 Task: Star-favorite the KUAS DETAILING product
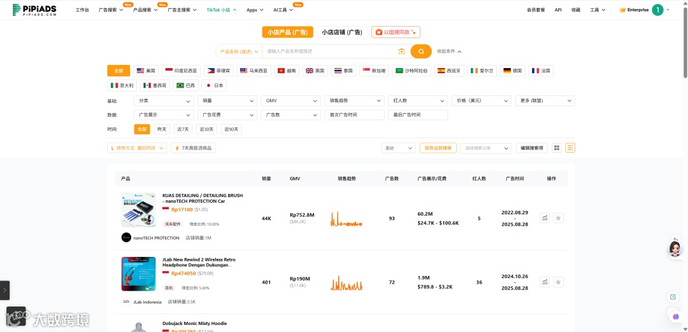pyautogui.click(x=558, y=218)
